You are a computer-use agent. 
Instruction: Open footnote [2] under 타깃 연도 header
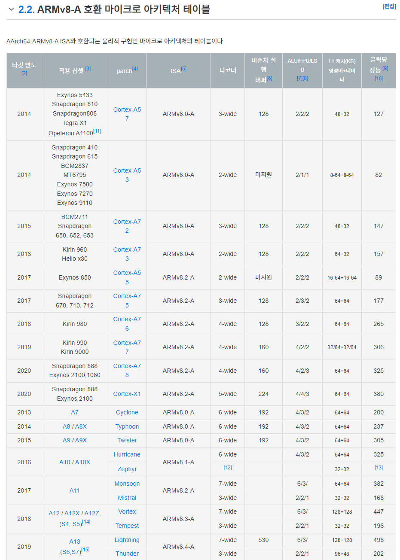click(x=24, y=73)
